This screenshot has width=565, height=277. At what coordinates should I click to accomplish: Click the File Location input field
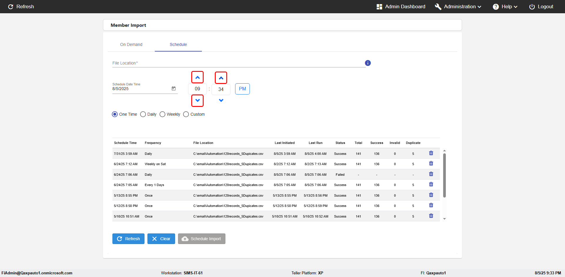(x=238, y=63)
